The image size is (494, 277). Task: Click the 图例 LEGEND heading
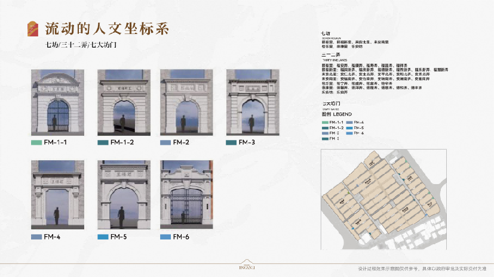point(336,114)
